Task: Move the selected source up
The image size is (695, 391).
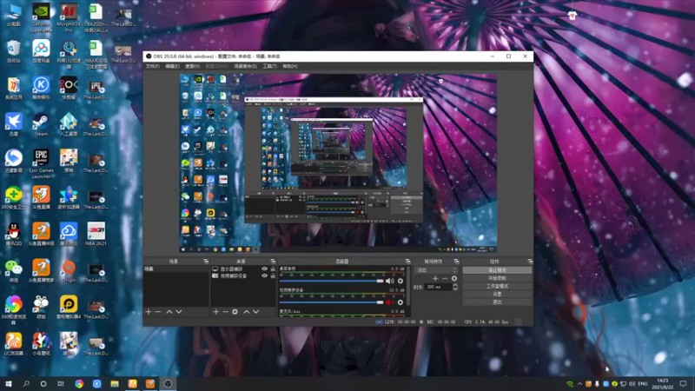Action: [247, 312]
